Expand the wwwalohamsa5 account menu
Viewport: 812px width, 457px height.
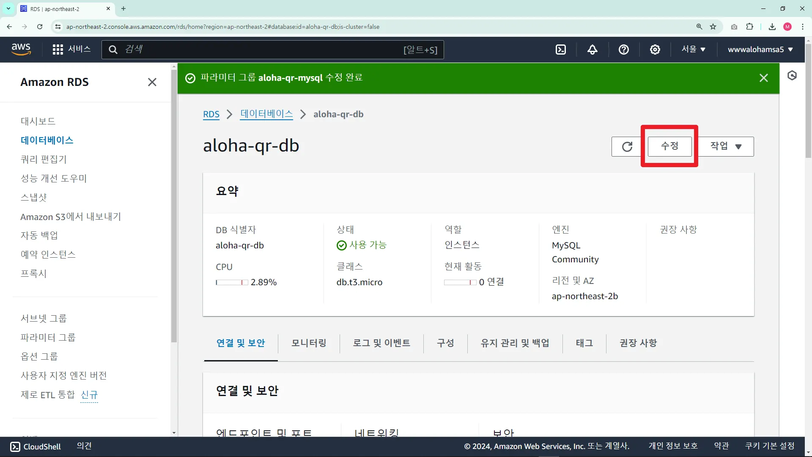[760, 50]
